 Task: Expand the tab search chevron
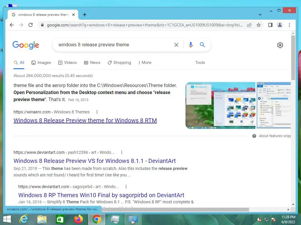pos(260,15)
